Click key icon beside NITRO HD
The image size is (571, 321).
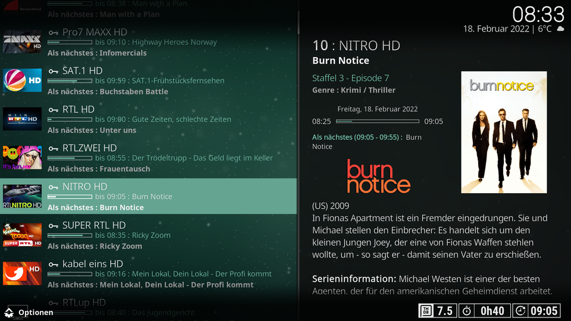(x=54, y=187)
